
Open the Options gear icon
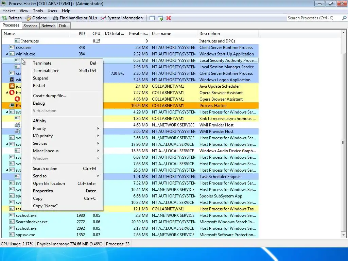(x=28, y=18)
